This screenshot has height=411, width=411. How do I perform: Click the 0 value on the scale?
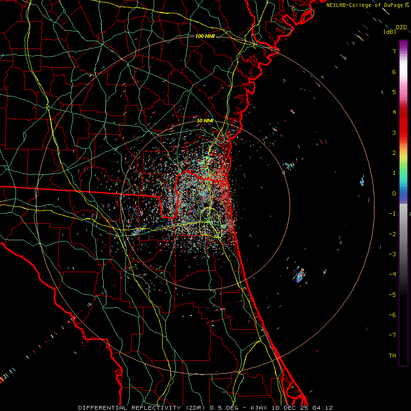(x=394, y=194)
